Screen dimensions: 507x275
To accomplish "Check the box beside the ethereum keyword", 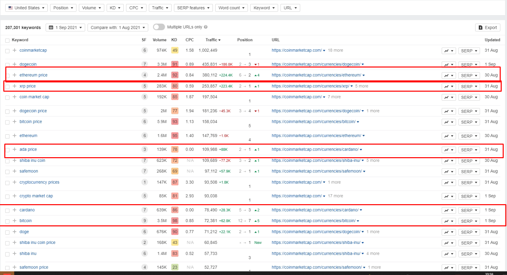I will [7, 136].
